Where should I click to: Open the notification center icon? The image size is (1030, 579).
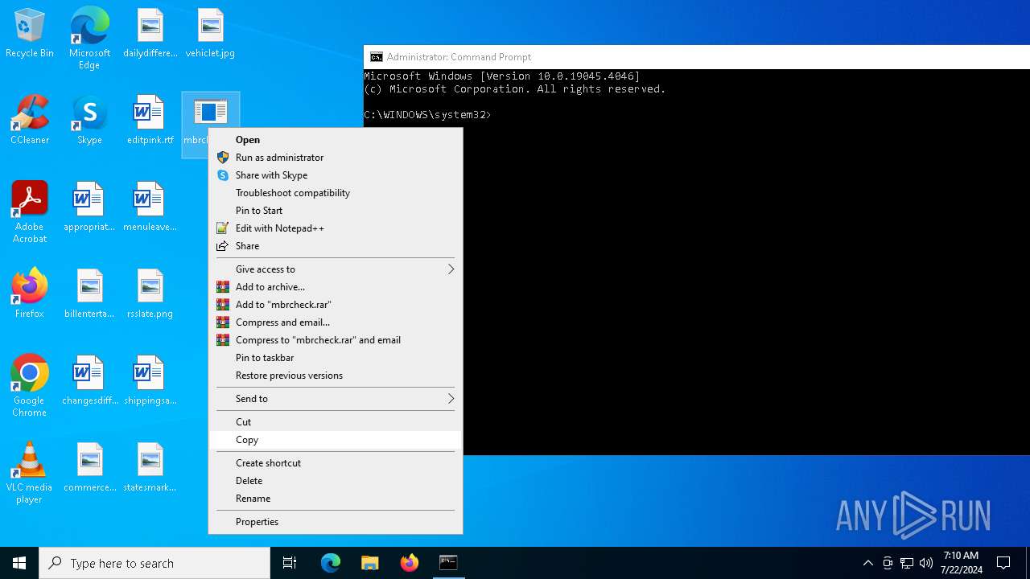tap(1003, 563)
